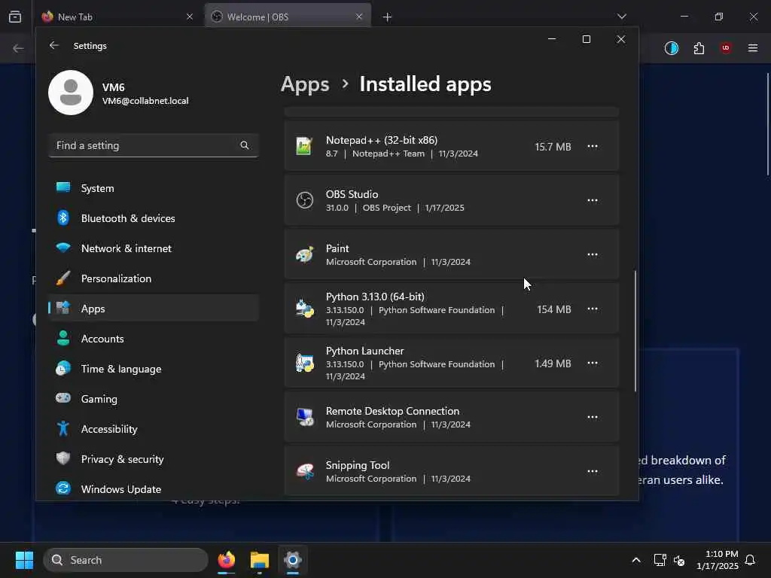Screen dimensions: 771x578
Task: Click the '154 MB' size of Python 3.13.0
Action: point(554,309)
